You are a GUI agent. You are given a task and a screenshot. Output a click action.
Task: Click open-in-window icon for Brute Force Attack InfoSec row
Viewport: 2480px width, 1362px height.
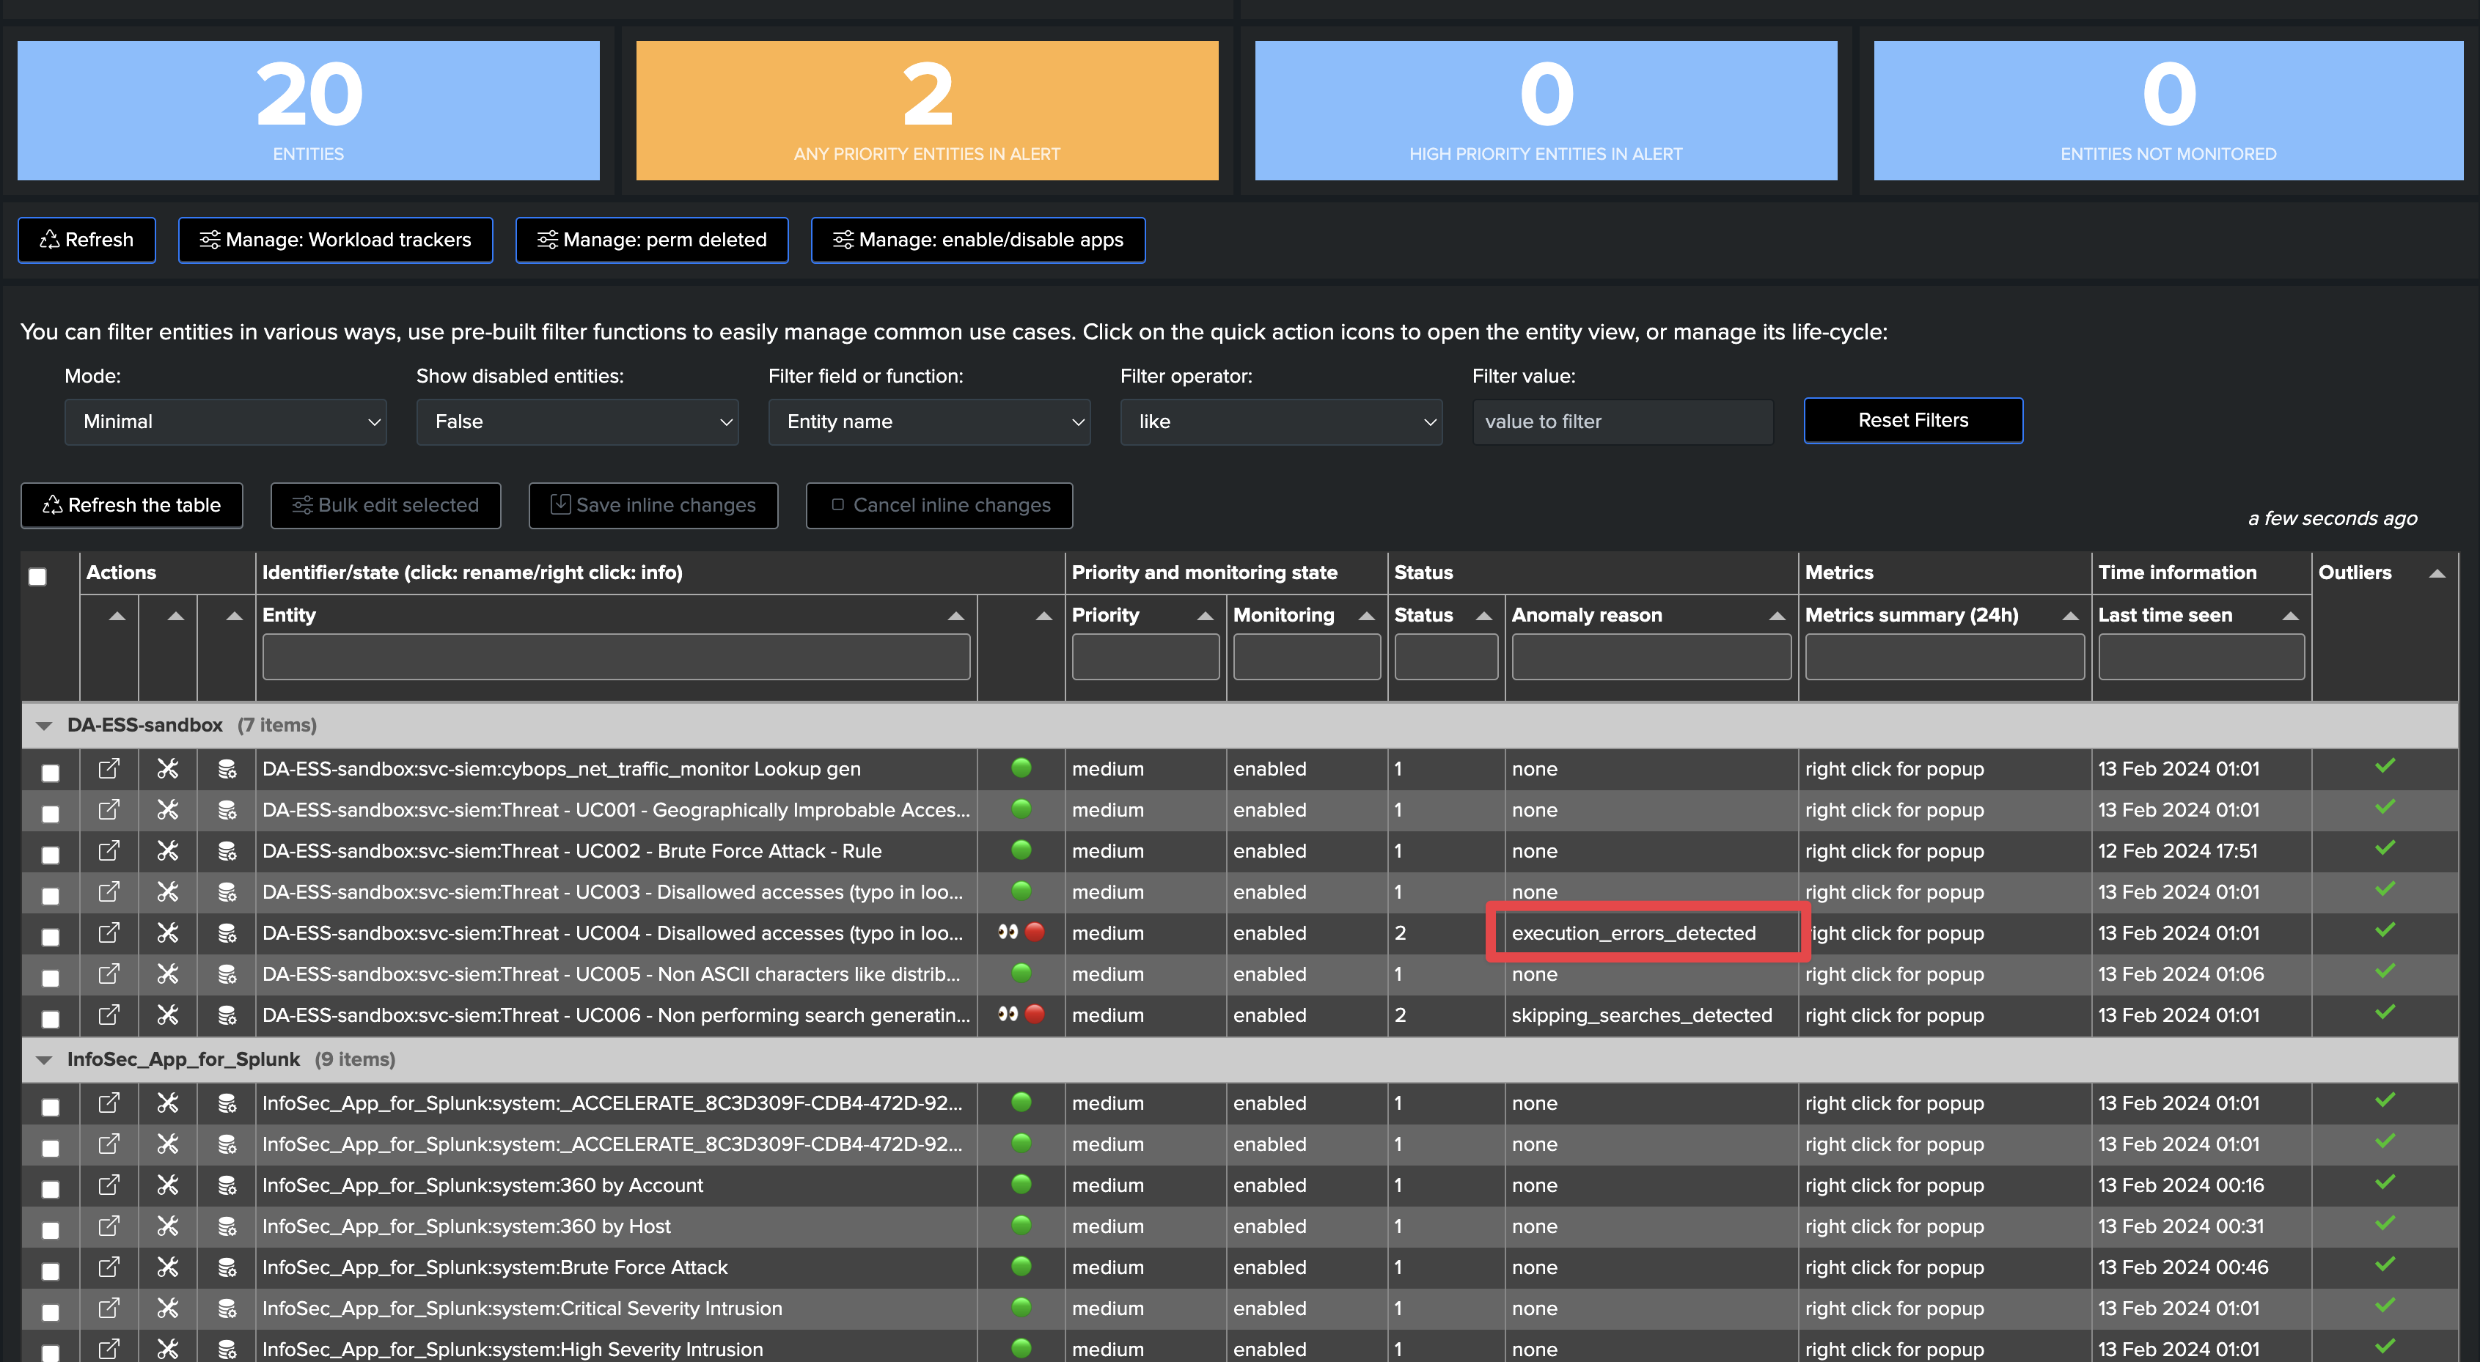click(109, 1267)
